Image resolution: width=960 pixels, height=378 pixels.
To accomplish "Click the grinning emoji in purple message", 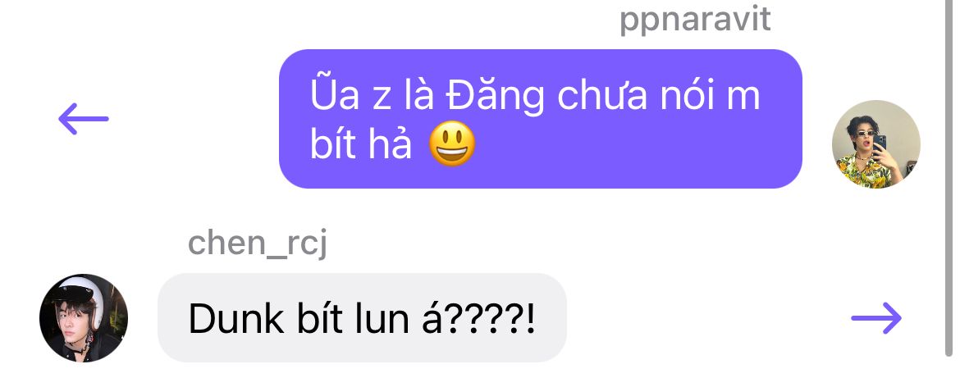I will 452,144.
